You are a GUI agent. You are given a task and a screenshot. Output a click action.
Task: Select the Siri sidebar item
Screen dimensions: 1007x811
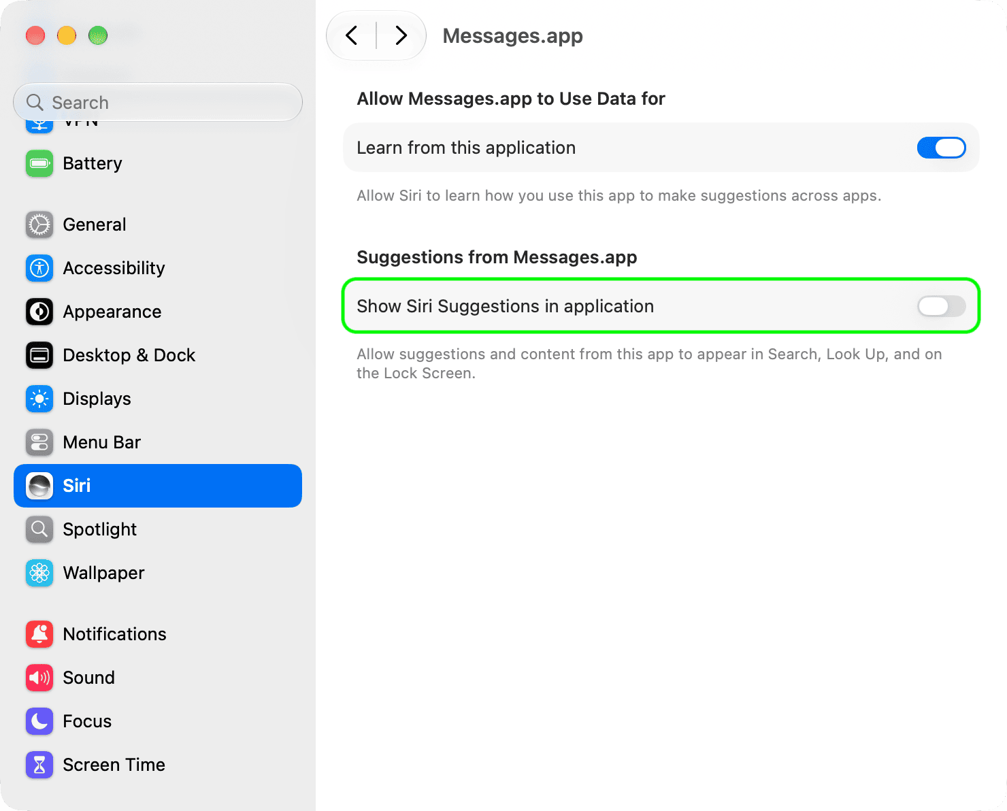point(158,486)
